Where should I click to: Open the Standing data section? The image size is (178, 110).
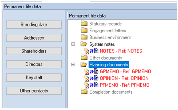click(x=34, y=24)
